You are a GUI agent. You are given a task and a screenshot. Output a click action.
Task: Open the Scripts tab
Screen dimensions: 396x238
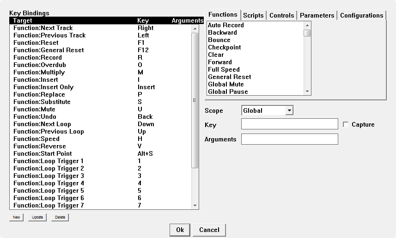(x=253, y=15)
